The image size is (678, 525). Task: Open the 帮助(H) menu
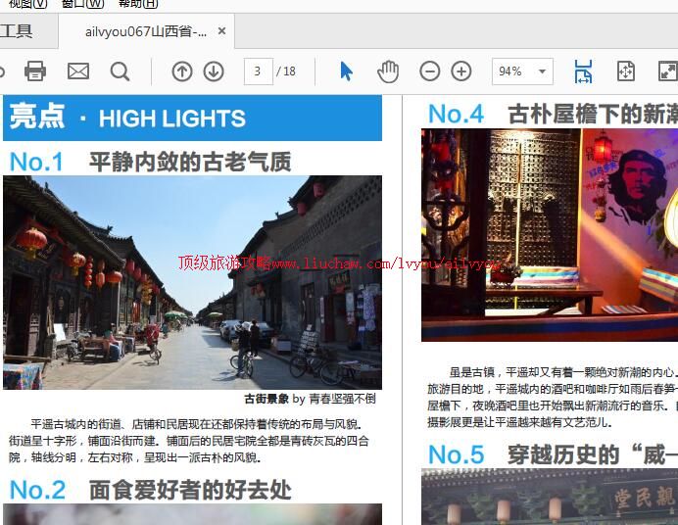coord(137,4)
